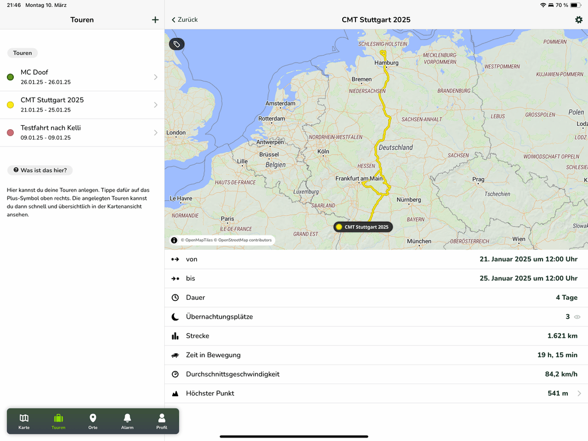Tap the date range 26.01.25 - 26.01.25
Image resolution: width=588 pixels, height=441 pixels.
tap(46, 82)
